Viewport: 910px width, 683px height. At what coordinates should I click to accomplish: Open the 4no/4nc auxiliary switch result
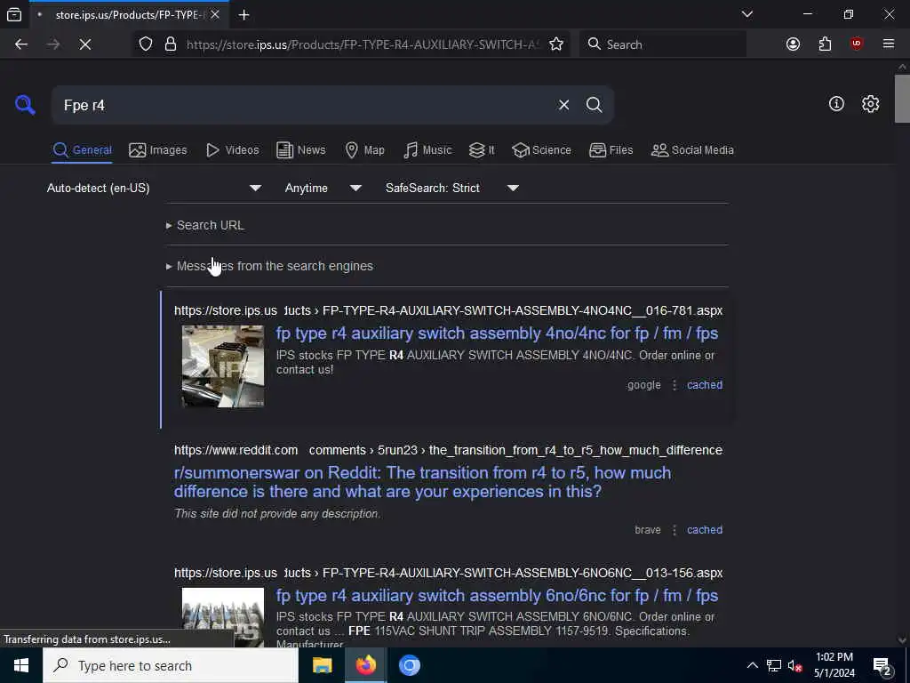tap(497, 333)
